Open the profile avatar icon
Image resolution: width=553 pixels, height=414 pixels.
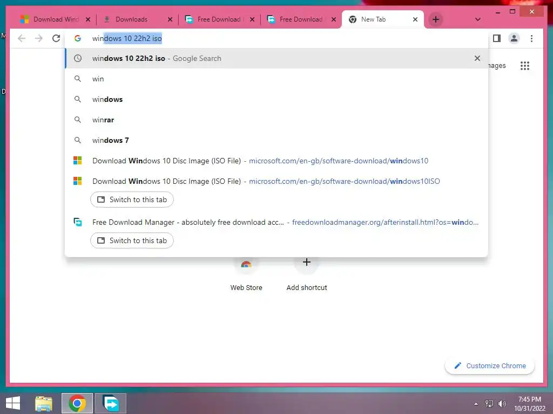[x=514, y=38]
